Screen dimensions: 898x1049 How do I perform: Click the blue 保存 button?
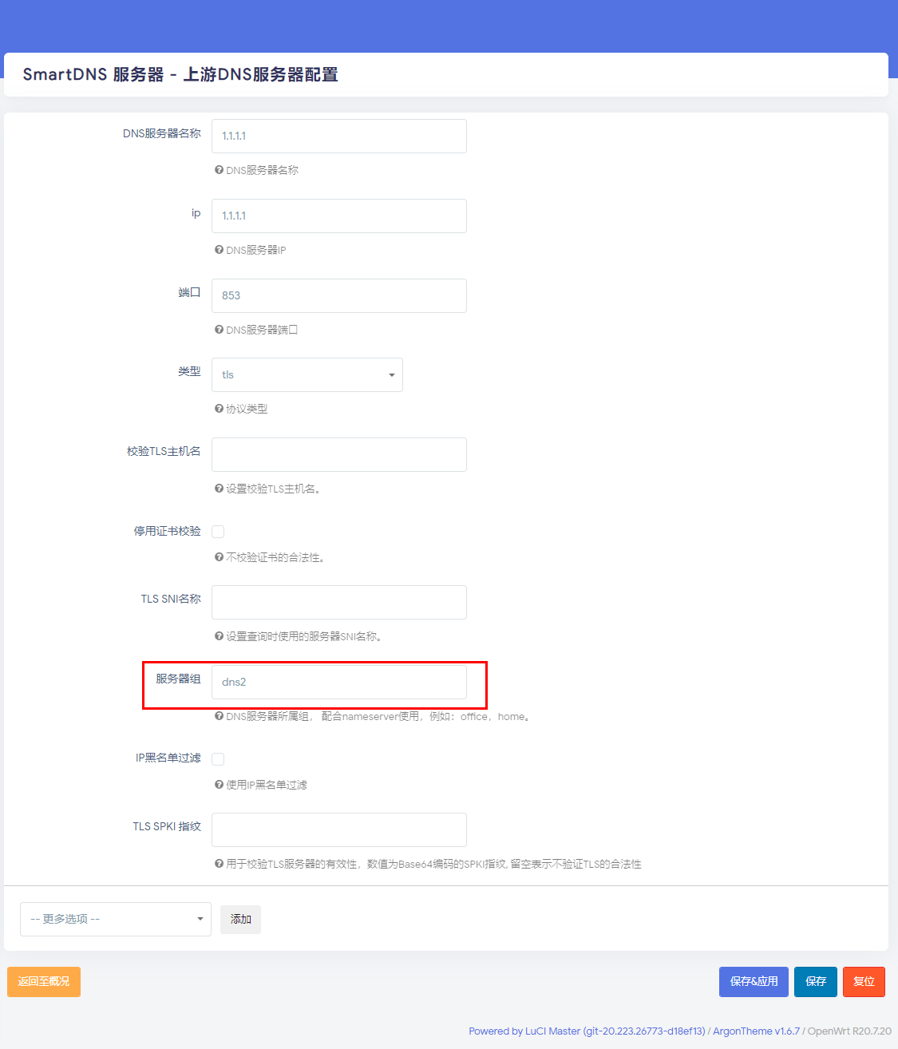pyautogui.click(x=816, y=982)
